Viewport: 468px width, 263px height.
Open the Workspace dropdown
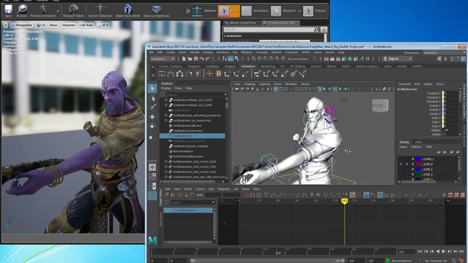444,53
